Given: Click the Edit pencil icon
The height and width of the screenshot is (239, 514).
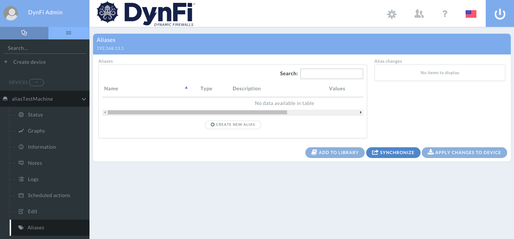Looking at the screenshot, I should click(x=21, y=211).
